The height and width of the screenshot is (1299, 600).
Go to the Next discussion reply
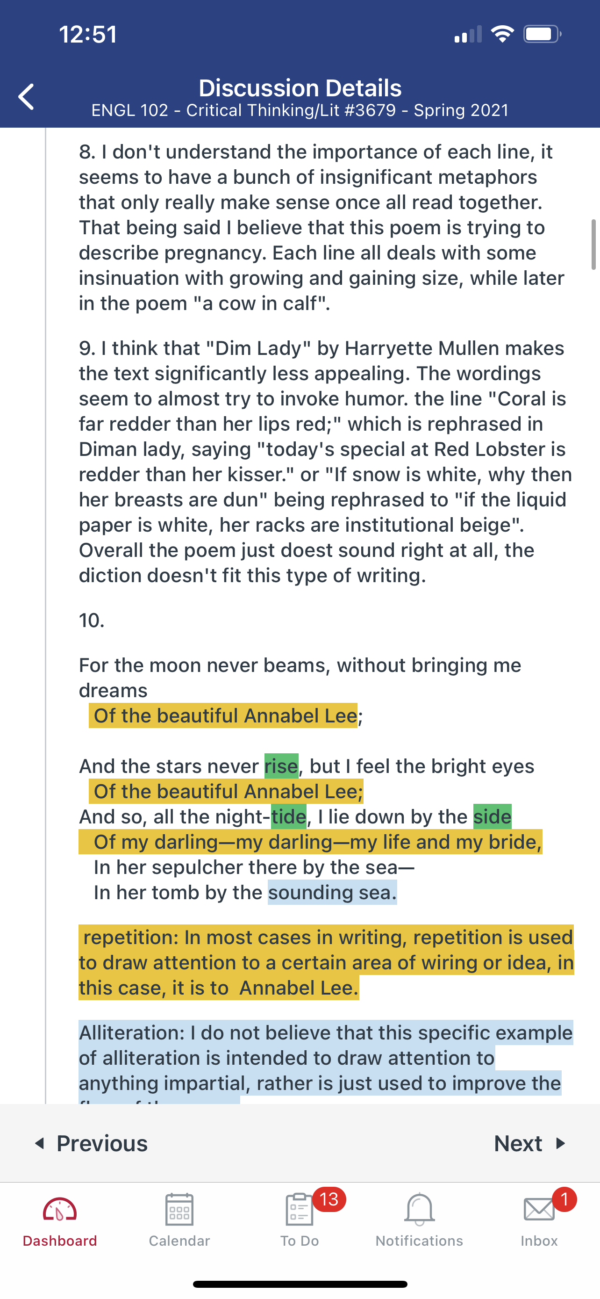(530, 1143)
